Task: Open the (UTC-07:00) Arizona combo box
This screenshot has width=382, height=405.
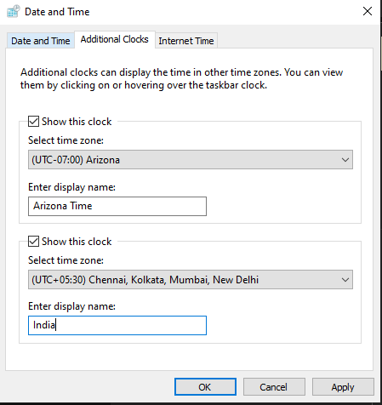Action: coord(191,160)
